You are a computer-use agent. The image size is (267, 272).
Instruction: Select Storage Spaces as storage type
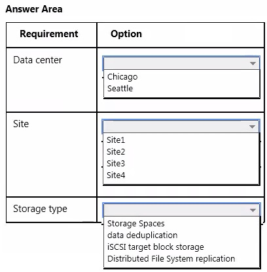click(x=136, y=224)
